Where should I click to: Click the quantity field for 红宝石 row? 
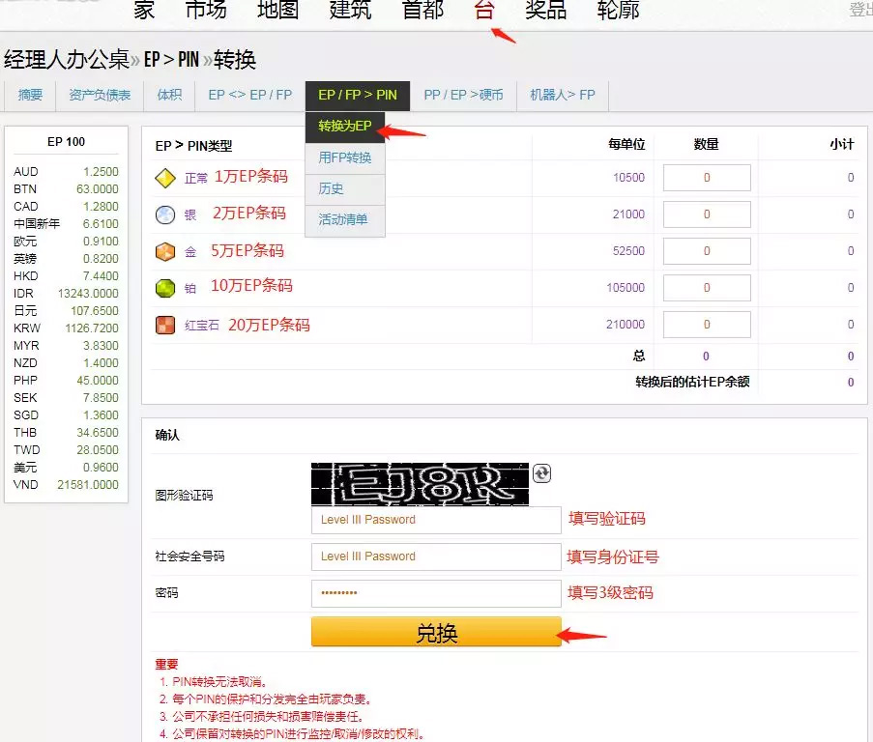pos(706,325)
